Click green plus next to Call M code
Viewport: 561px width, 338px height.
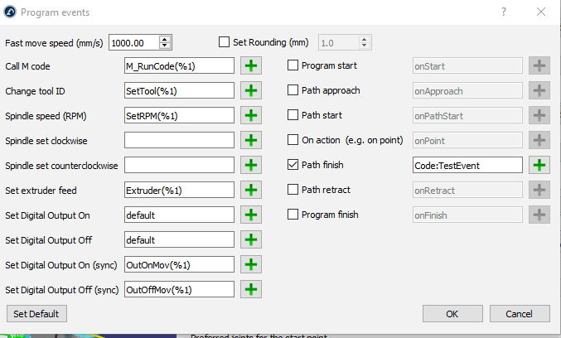pos(251,65)
